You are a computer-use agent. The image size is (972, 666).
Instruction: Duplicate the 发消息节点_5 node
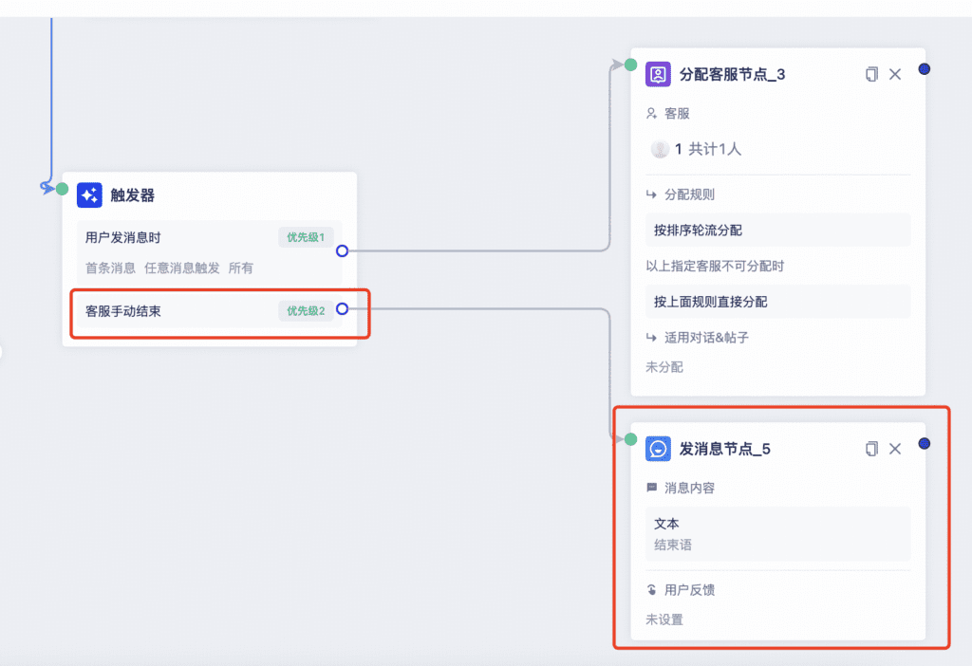[x=871, y=449]
